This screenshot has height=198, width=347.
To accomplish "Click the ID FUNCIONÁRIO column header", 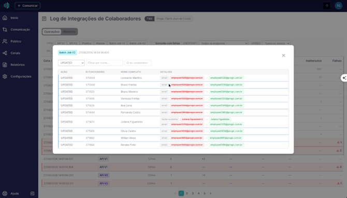I will pos(95,72).
